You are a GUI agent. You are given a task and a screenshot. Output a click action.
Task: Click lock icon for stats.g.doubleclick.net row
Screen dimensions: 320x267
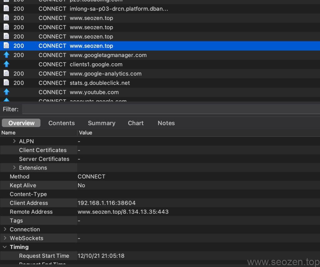pos(6,83)
